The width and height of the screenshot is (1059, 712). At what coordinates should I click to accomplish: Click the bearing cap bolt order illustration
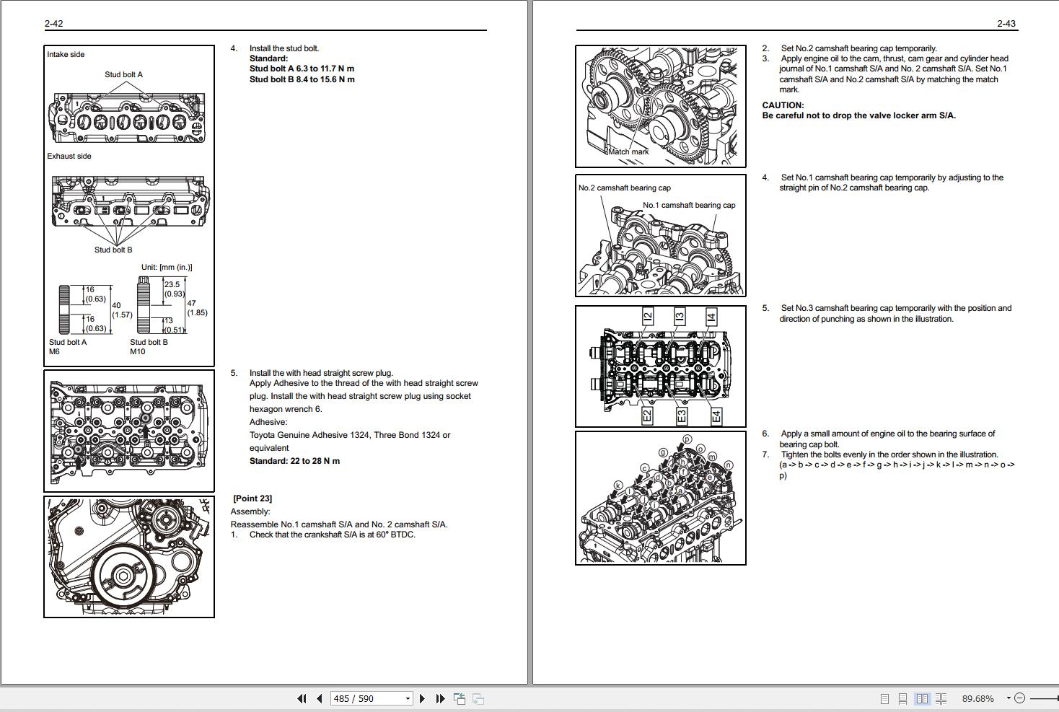(659, 498)
